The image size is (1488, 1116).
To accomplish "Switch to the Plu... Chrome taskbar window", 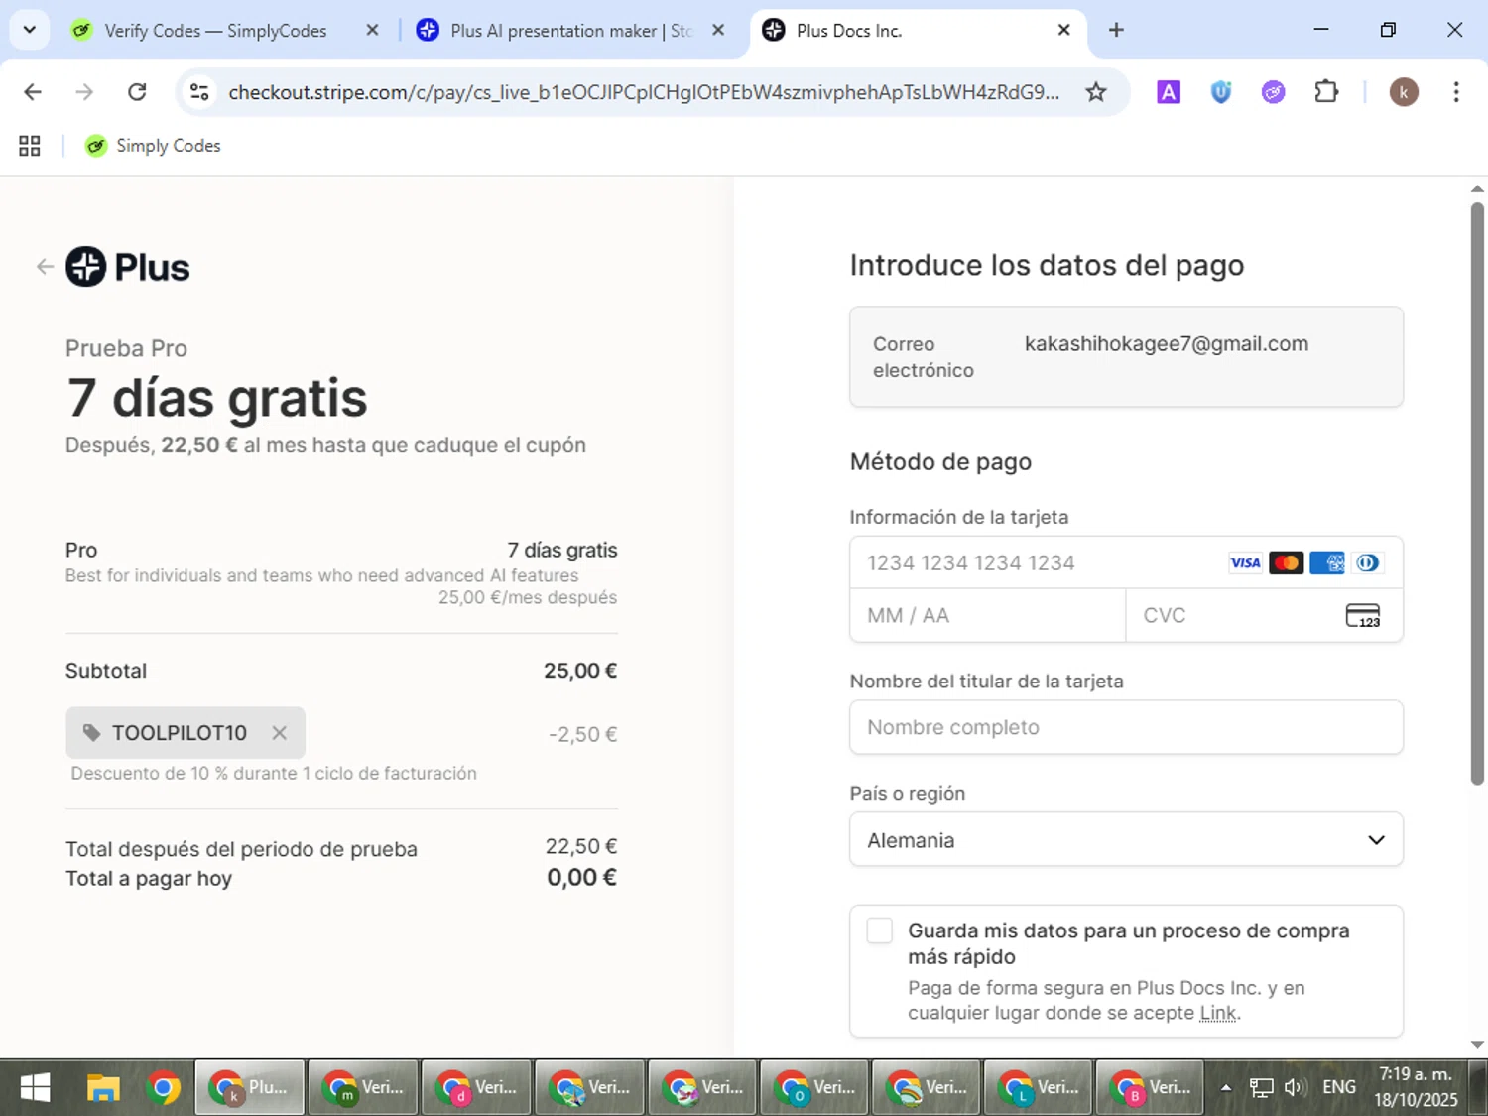I will (x=250, y=1088).
